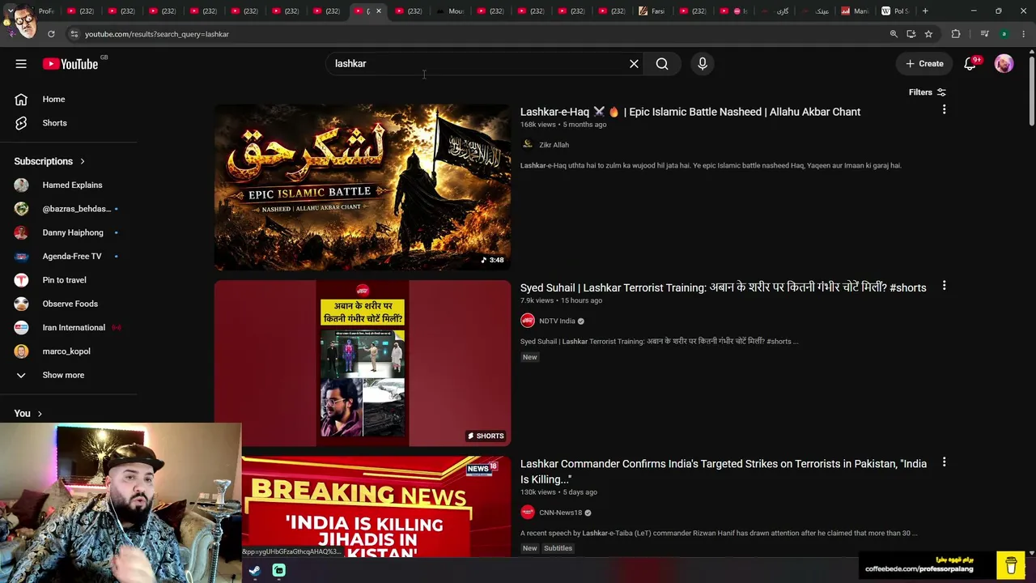
Task: Play the Lashkar-e-Haq nasheed thumbnail
Action: 363,187
